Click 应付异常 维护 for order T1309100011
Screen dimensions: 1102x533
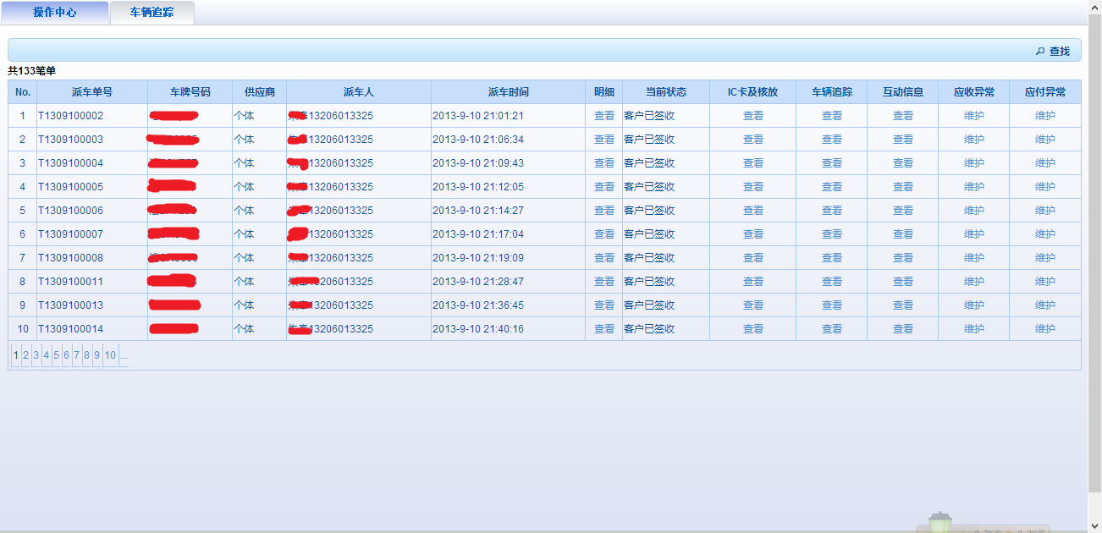pyautogui.click(x=1044, y=282)
